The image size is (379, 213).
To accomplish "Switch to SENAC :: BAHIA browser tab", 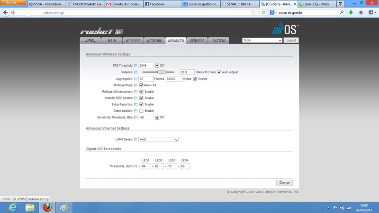I will coord(240,4).
